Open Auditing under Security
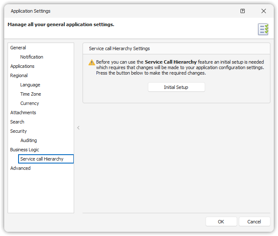Screen dimensions: 278x236 click(x=29, y=140)
